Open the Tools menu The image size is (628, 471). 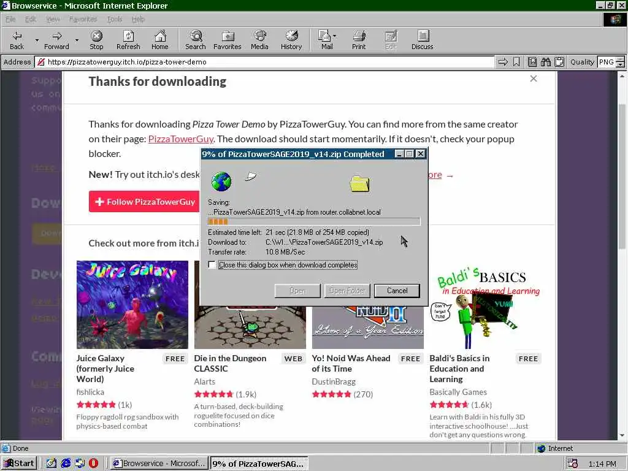pyautogui.click(x=115, y=19)
